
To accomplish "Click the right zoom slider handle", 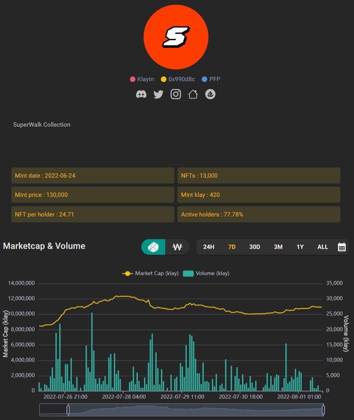I will pyautogui.click(x=323, y=410).
